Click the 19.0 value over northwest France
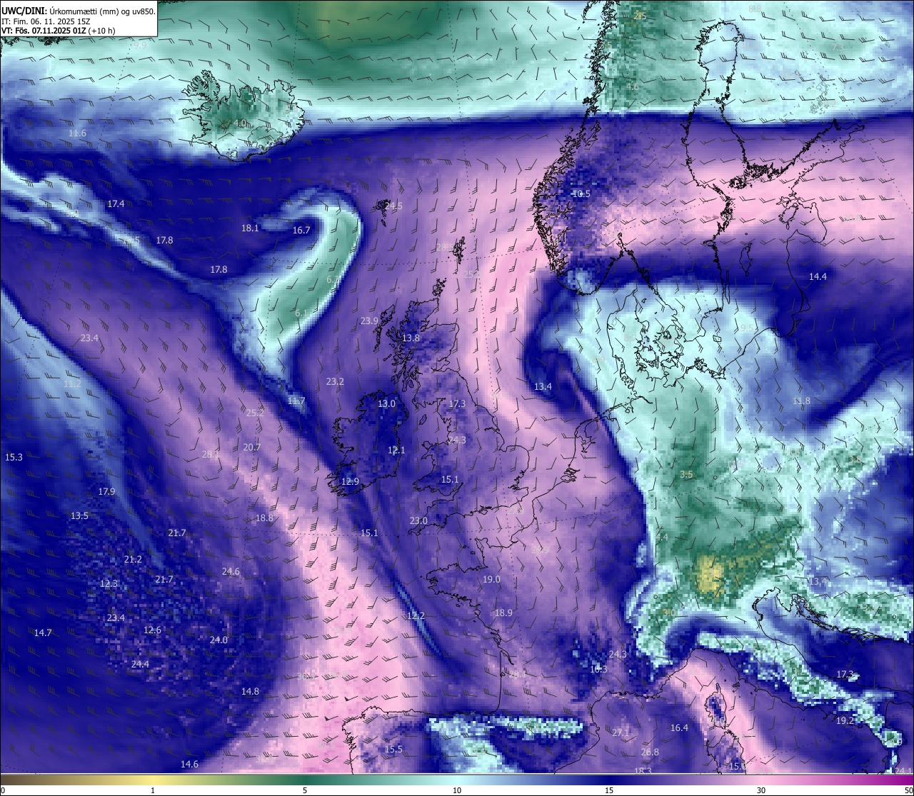The width and height of the screenshot is (914, 796). coord(491,580)
